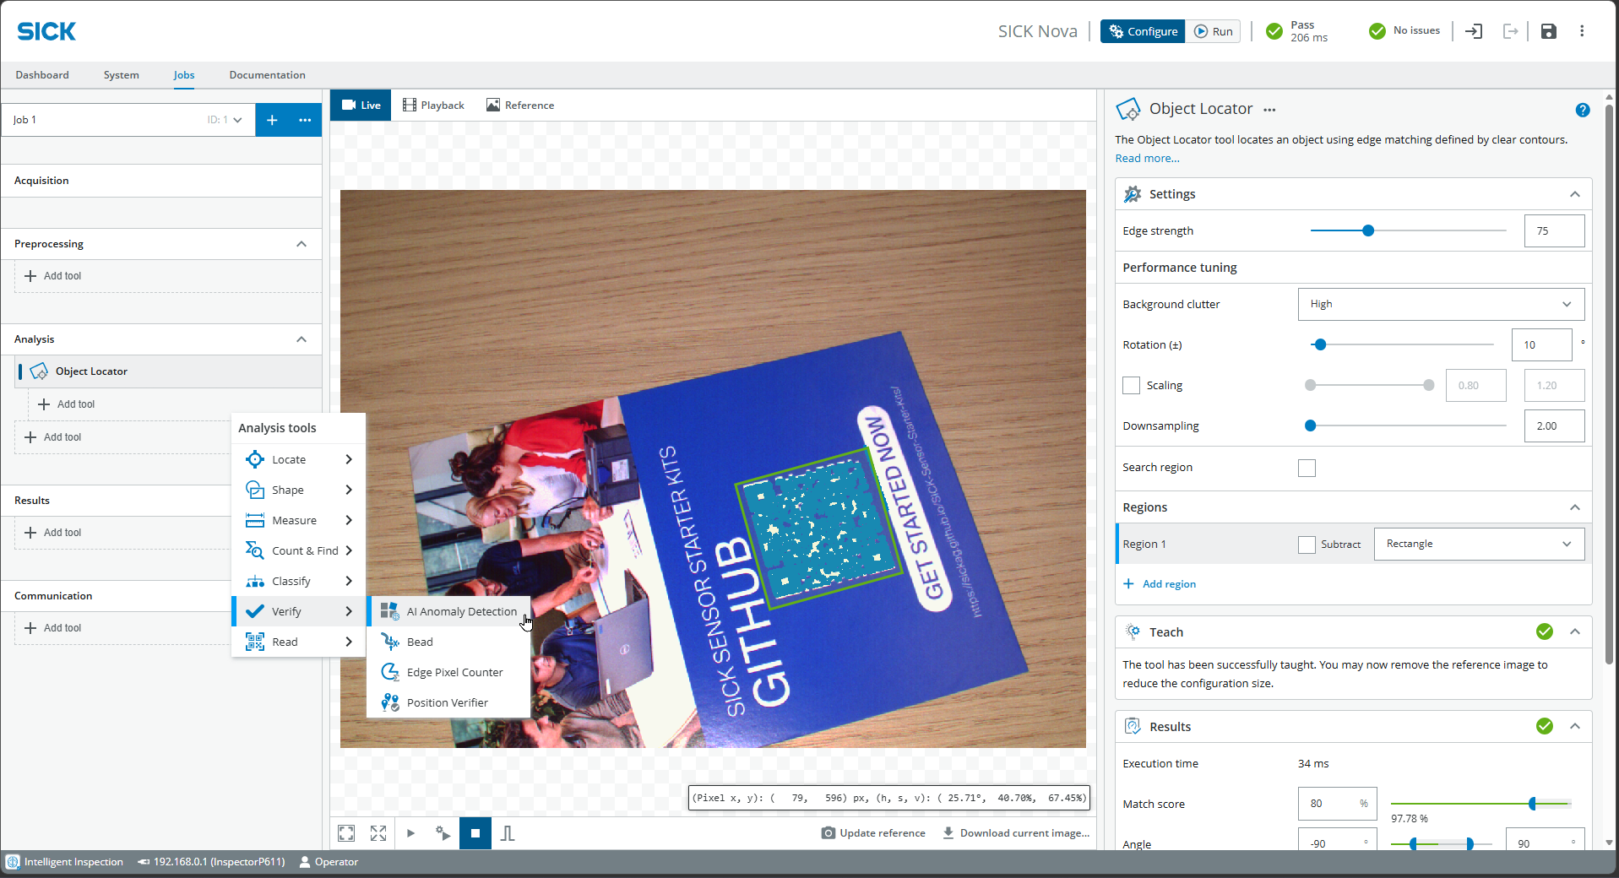Screen dimensions: 1619x878
Task: Click the AI Anomaly Detection tool icon
Action: coord(389,611)
